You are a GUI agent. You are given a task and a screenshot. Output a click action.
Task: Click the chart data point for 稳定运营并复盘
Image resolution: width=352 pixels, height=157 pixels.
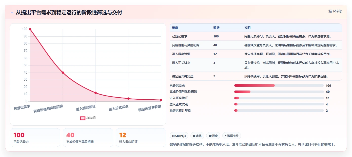161,100
